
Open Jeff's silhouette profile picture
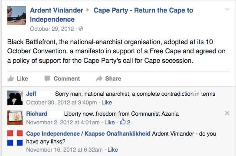click(x=15, y=98)
